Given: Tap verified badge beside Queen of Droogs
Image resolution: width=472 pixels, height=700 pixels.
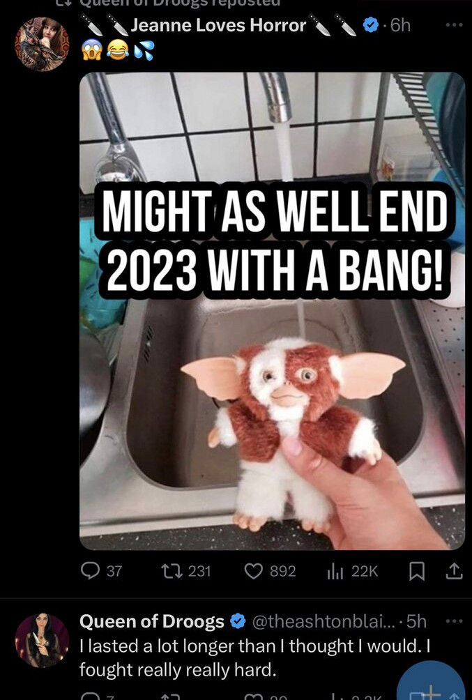Looking at the screenshot, I should pos(238,621).
